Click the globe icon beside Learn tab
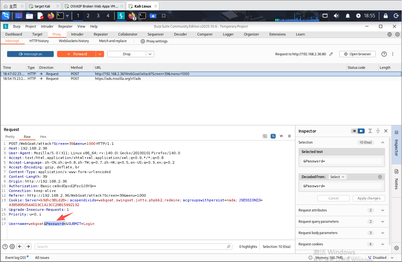This screenshot has height=262, width=402. pos(389,34)
